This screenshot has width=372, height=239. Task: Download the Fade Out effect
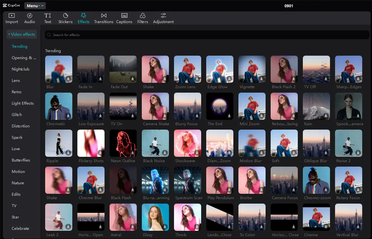click(133, 79)
